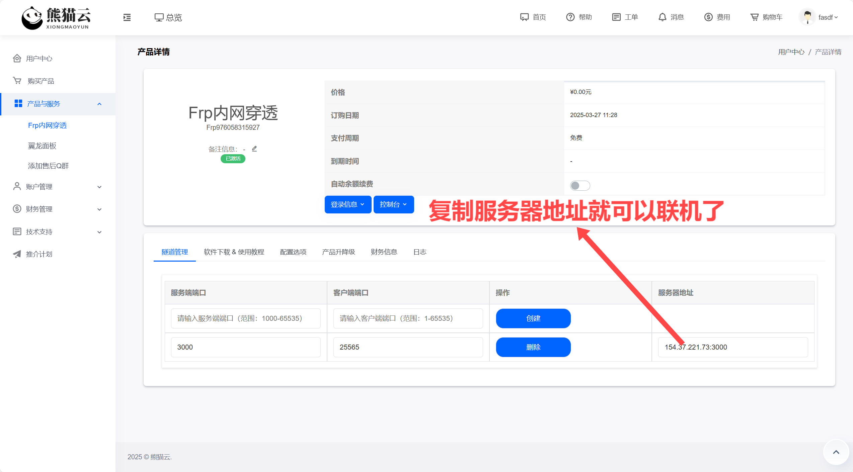Delete tunnel 3000 with the 删除 button
853x472 pixels.
pos(533,347)
